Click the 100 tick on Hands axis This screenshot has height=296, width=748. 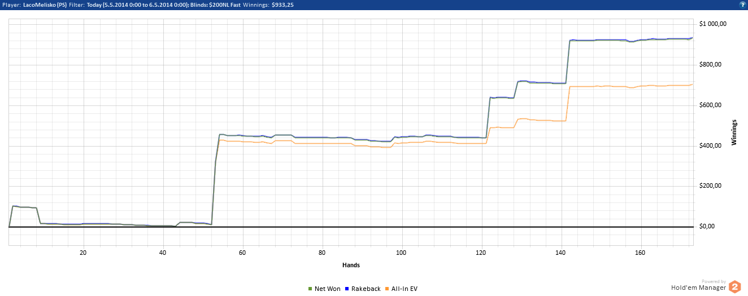402,253
